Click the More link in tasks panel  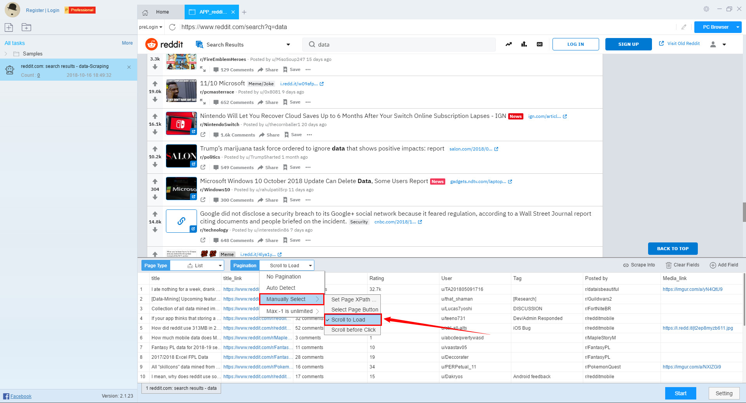pyautogui.click(x=127, y=43)
